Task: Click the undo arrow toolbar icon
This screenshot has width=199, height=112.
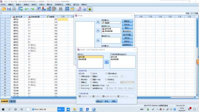Action: (x=27, y=9)
